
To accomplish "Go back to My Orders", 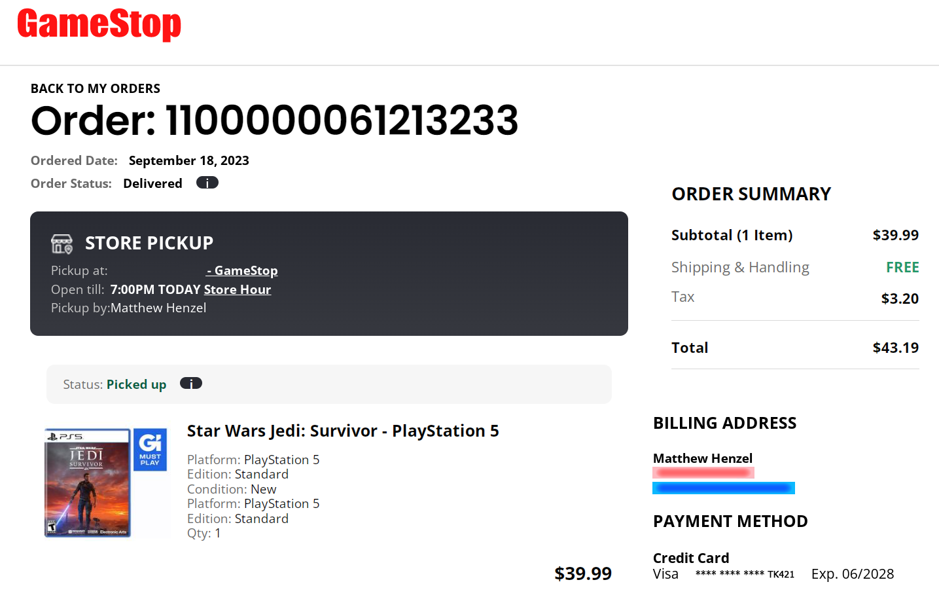I will coord(96,88).
